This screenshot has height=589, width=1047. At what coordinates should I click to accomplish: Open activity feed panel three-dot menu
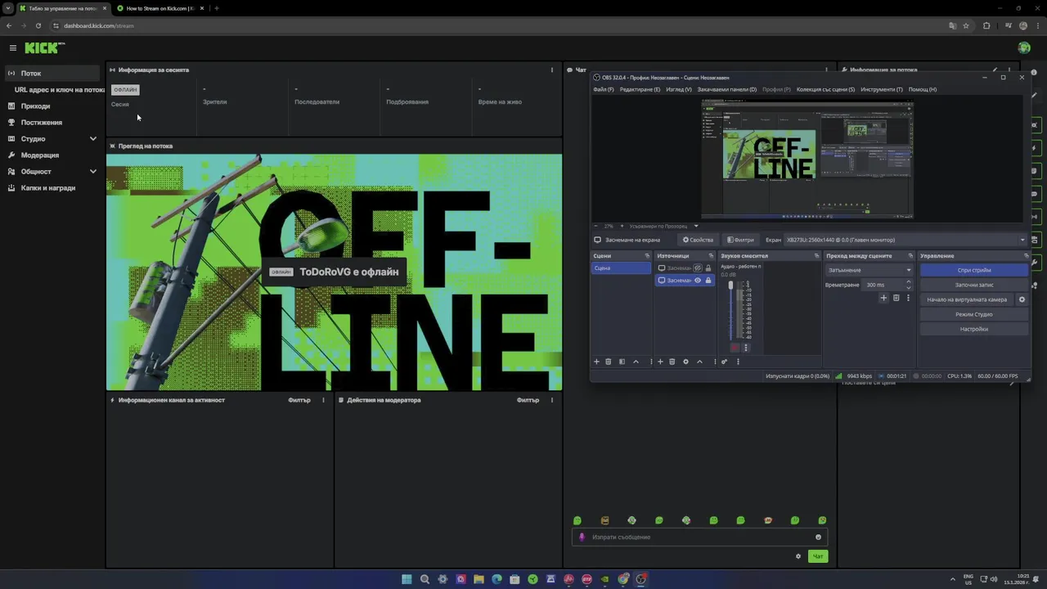tap(323, 400)
